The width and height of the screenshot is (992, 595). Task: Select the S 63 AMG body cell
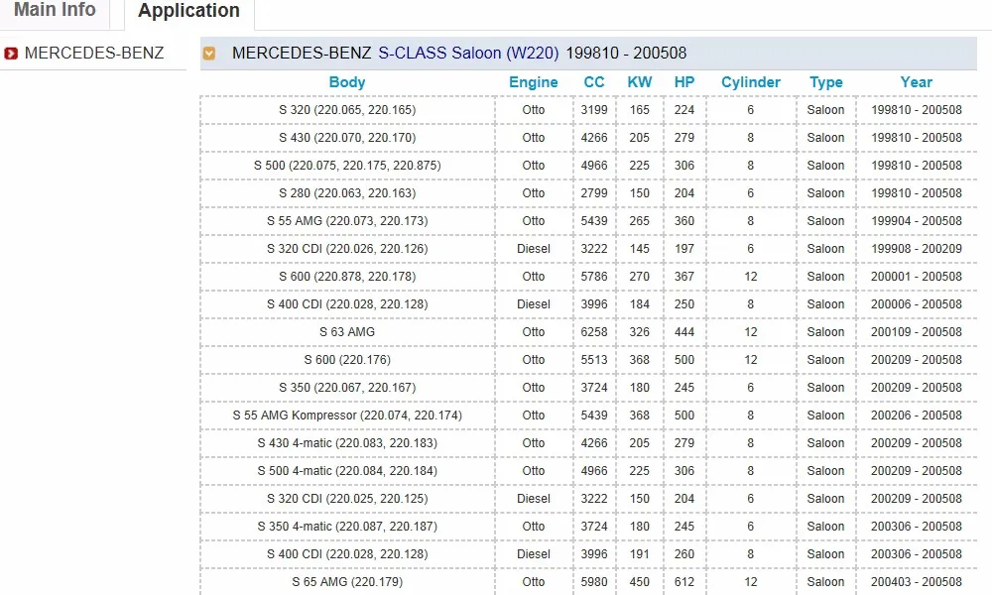coord(347,332)
